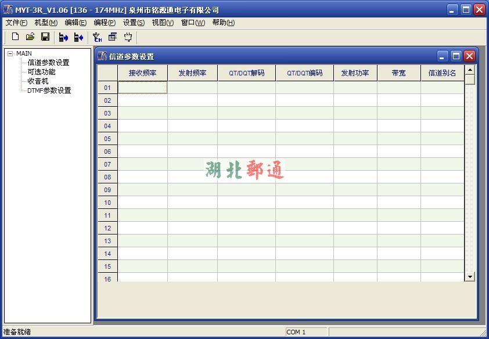Image resolution: width=489 pixels, height=339 pixels.
Task: Maximize the 信道参数设置 child window
Action: (x=456, y=56)
